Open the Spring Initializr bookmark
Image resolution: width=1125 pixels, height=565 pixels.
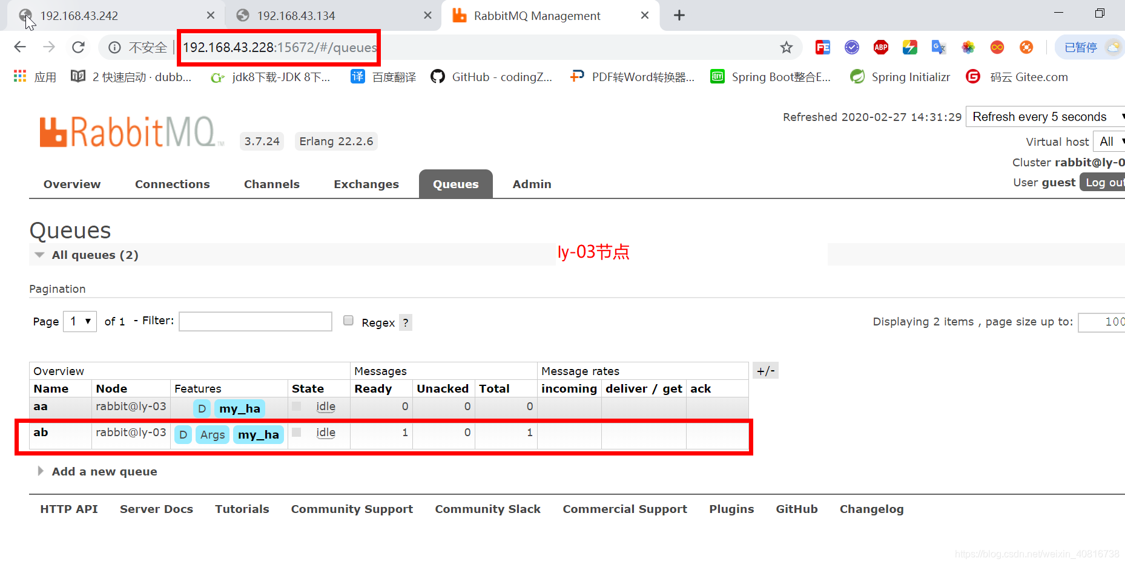click(900, 77)
